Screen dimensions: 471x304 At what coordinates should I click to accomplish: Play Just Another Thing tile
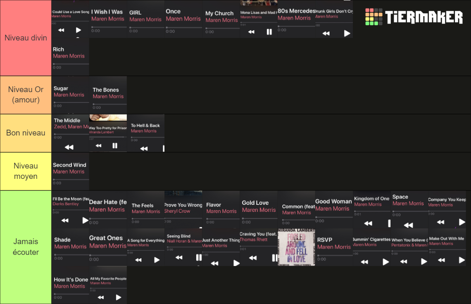(x=236, y=264)
